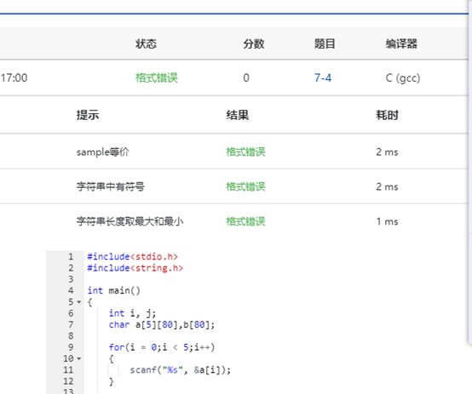The height and width of the screenshot is (394, 472).
Task: Click the 17:00 submission time
Action: coord(14,78)
